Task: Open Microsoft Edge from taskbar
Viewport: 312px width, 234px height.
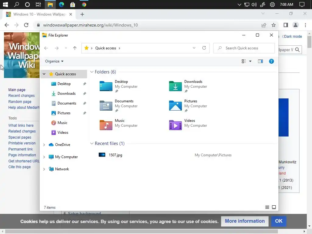Action: coord(61,5)
